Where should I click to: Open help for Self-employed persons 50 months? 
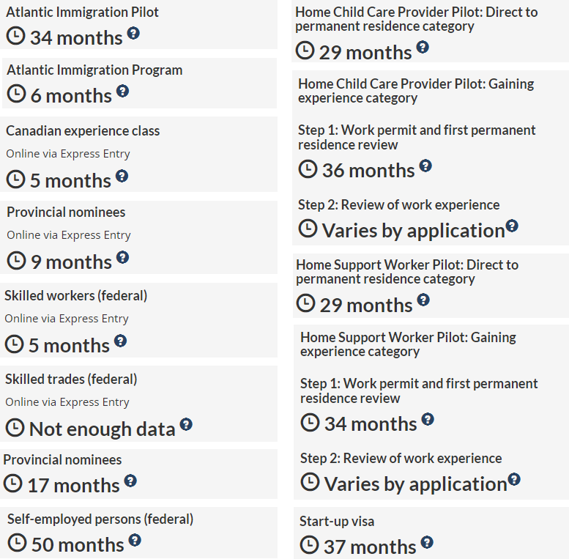point(135,540)
